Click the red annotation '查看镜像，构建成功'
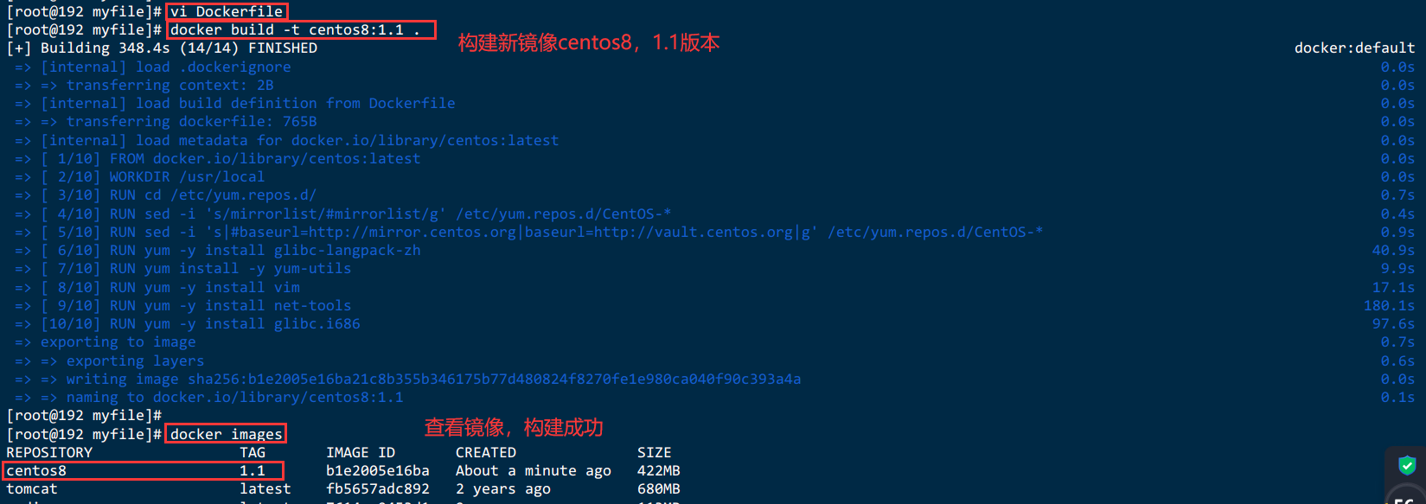The height and width of the screenshot is (504, 1426). coord(514,427)
